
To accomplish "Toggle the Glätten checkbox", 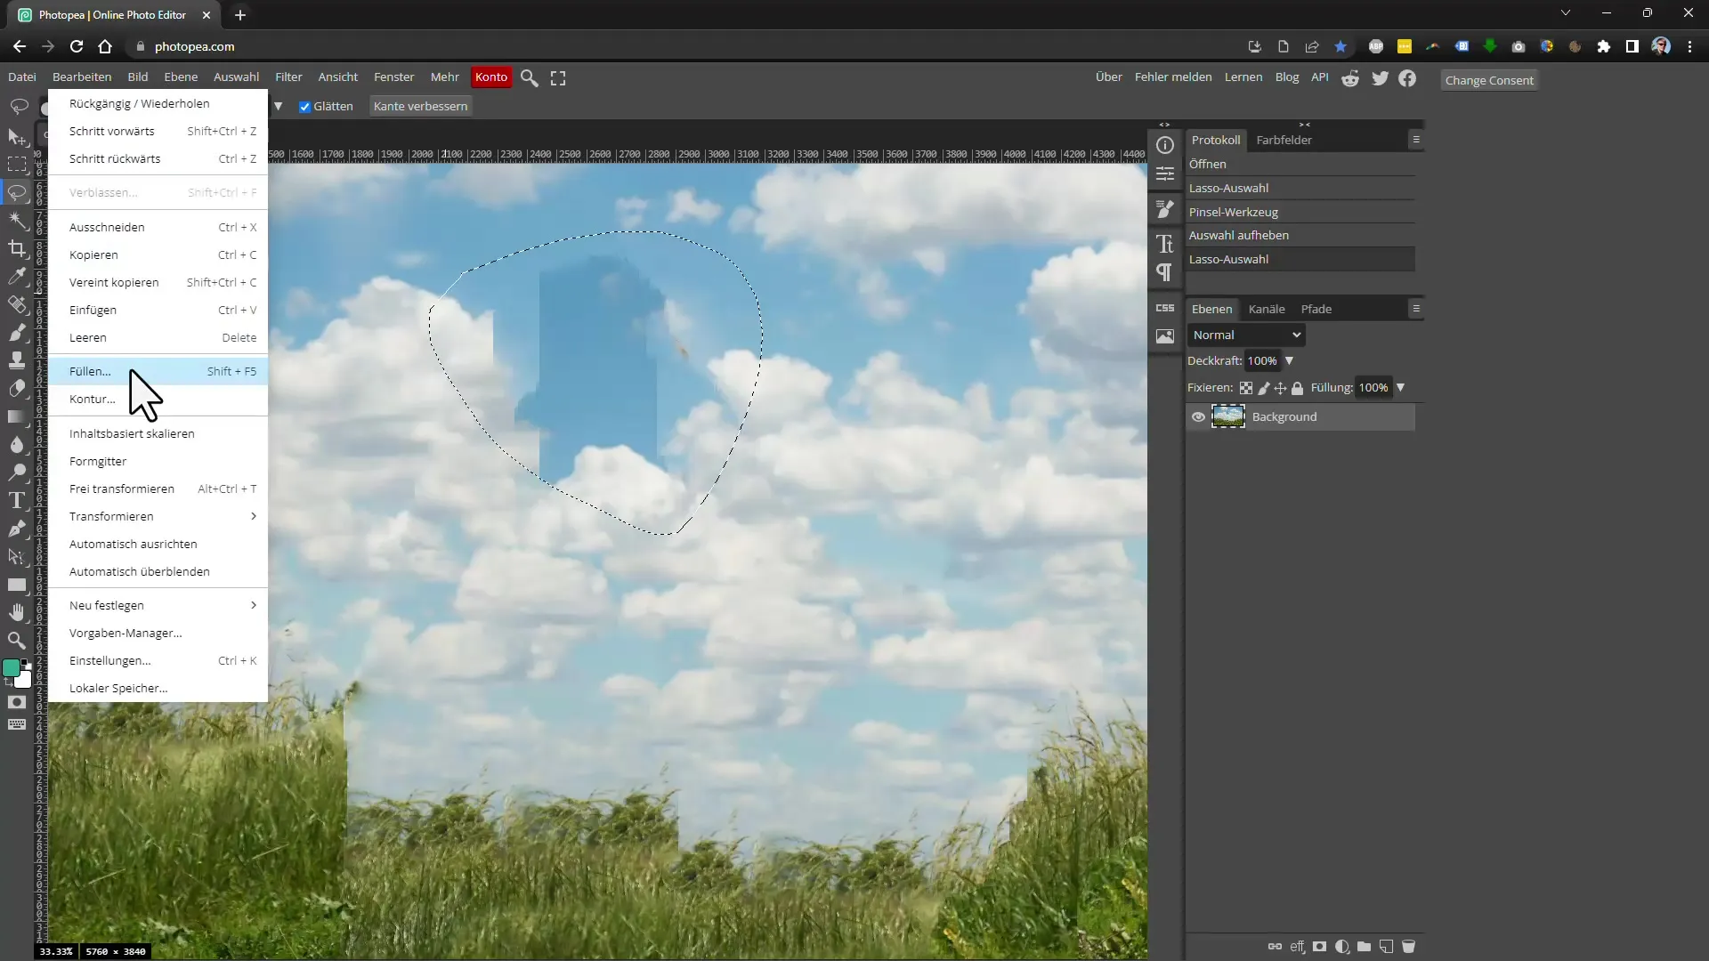I will click(x=304, y=107).
